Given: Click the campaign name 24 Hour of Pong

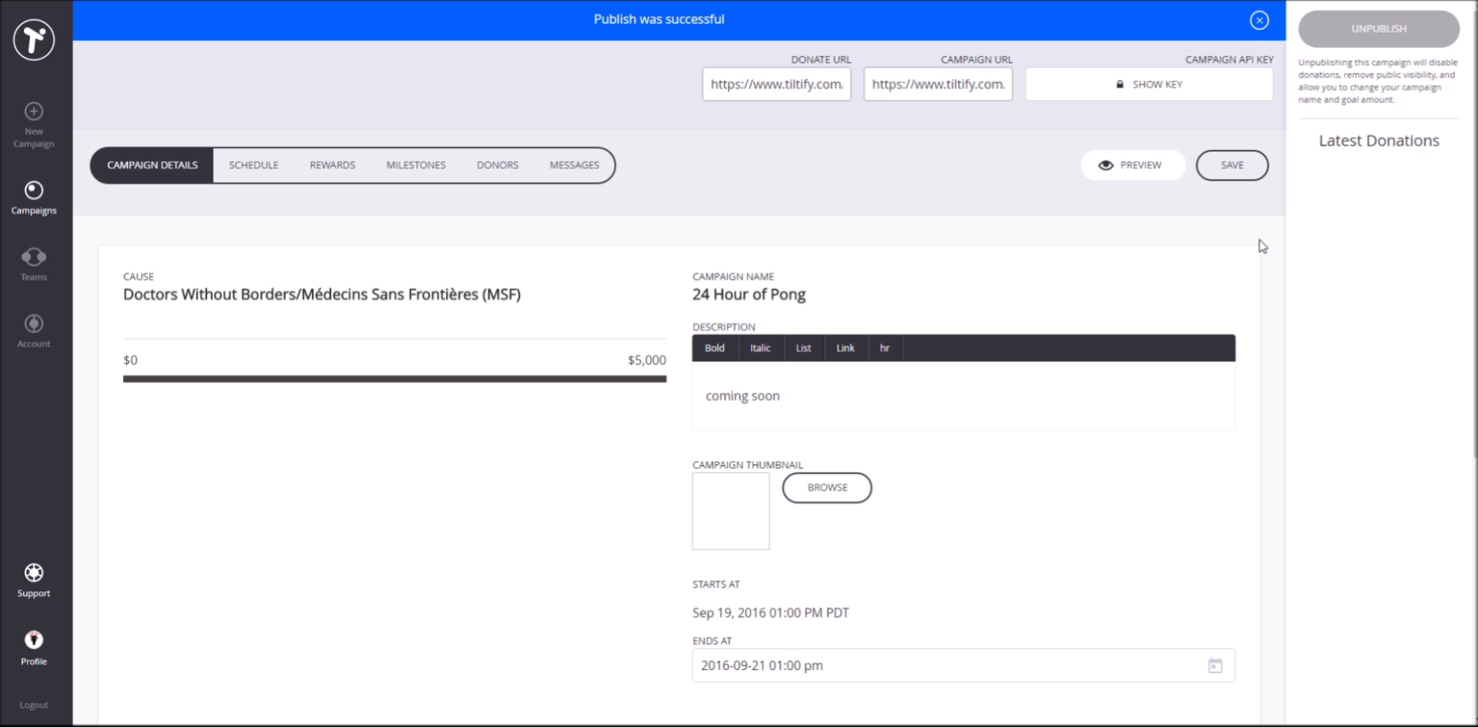Looking at the screenshot, I should tap(749, 294).
